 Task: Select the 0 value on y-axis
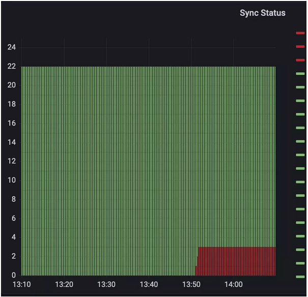click(x=14, y=275)
